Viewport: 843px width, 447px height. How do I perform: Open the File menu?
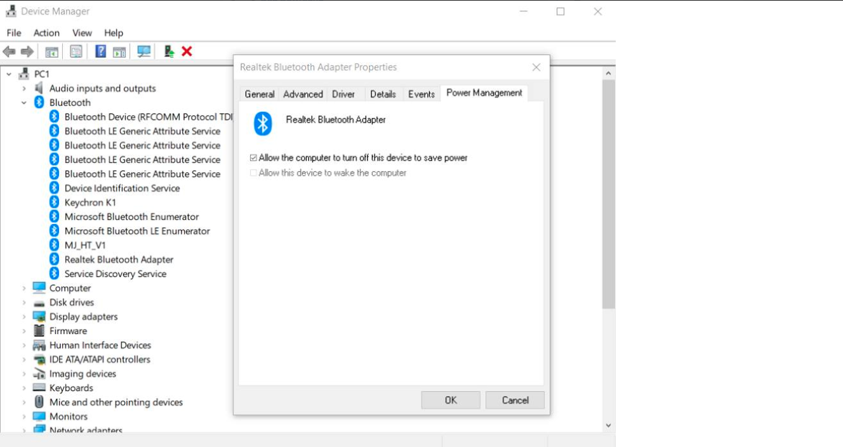pyautogui.click(x=13, y=33)
